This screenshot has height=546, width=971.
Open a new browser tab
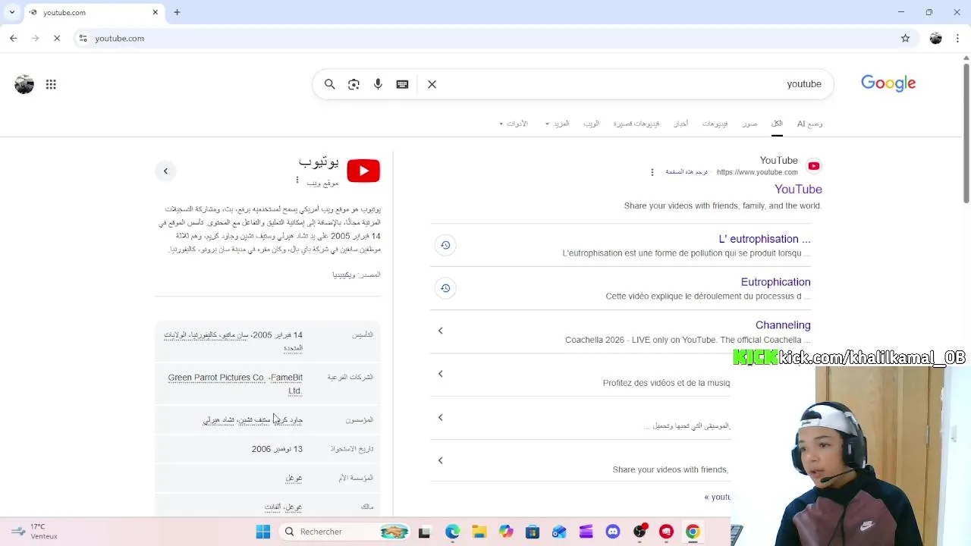pyautogui.click(x=177, y=12)
